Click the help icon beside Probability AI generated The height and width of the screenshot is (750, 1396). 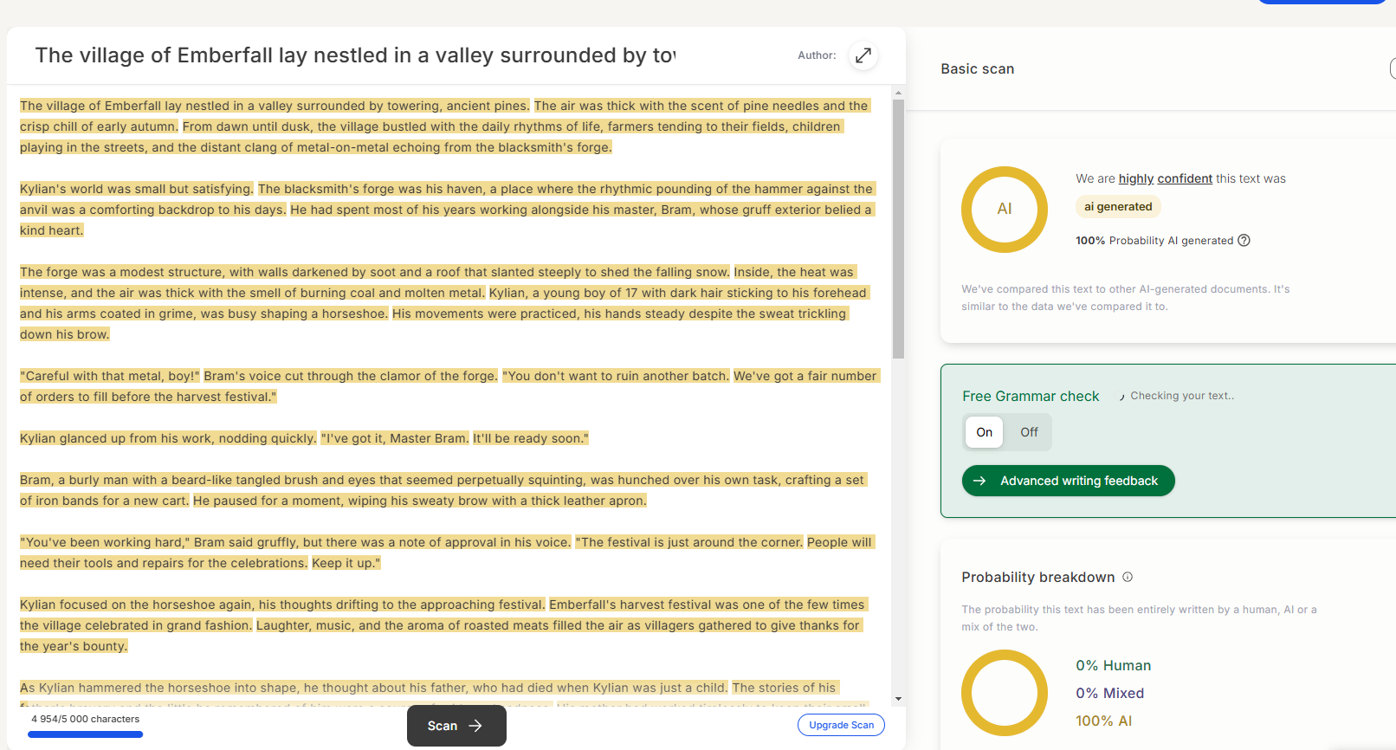tap(1244, 241)
